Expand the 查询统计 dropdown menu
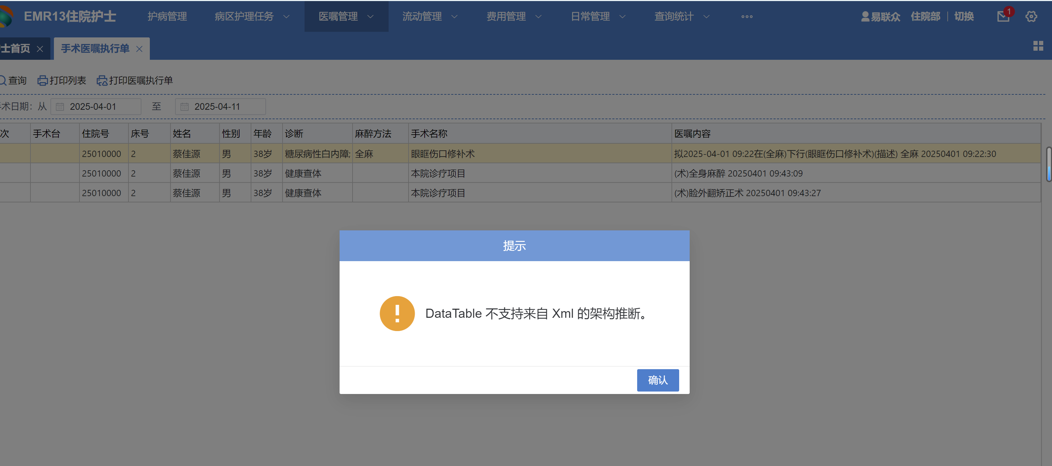The height and width of the screenshot is (466, 1052). tap(682, 17)
